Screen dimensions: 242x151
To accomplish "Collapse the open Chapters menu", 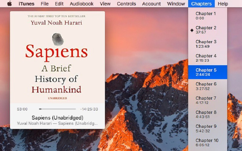I will pyautogui.click(x=201, y=4).
